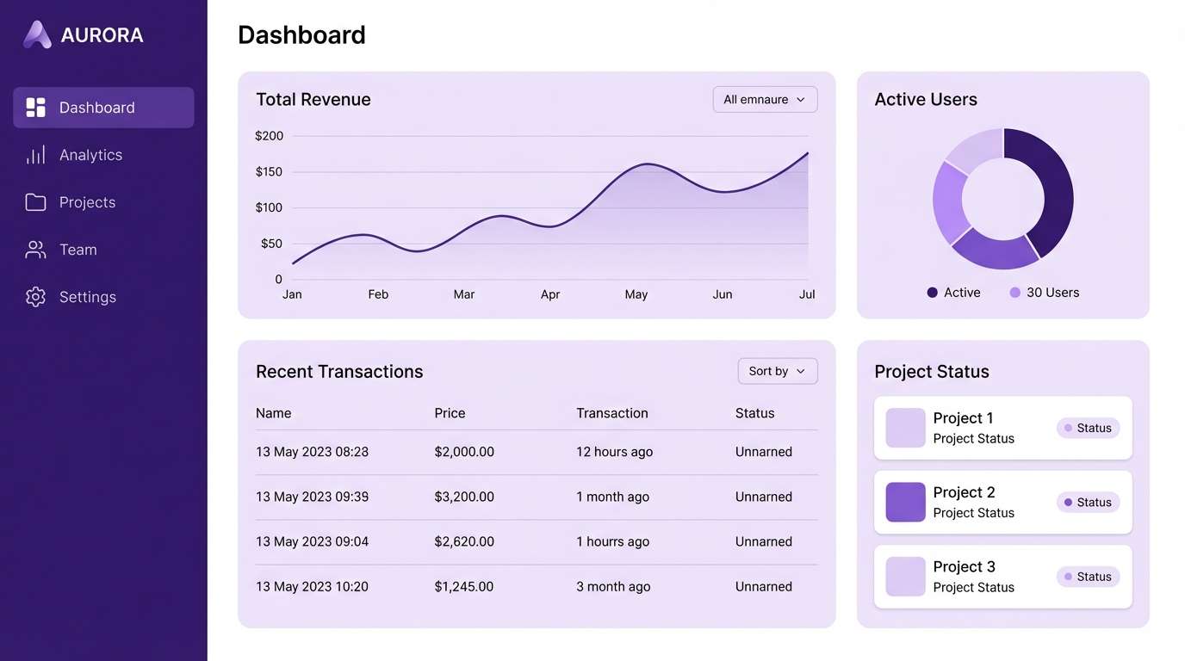Expand the All emnaure chevron arrow
The image size is (1185, 661).
click(x=803, y=99)
